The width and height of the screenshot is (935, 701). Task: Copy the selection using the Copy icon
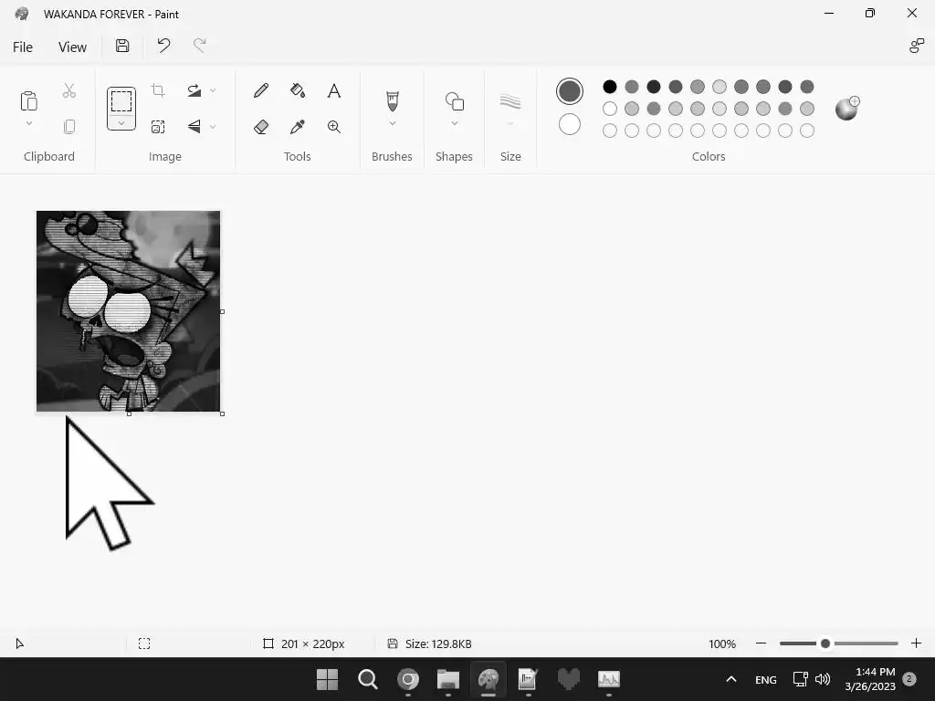click(69, 126)
